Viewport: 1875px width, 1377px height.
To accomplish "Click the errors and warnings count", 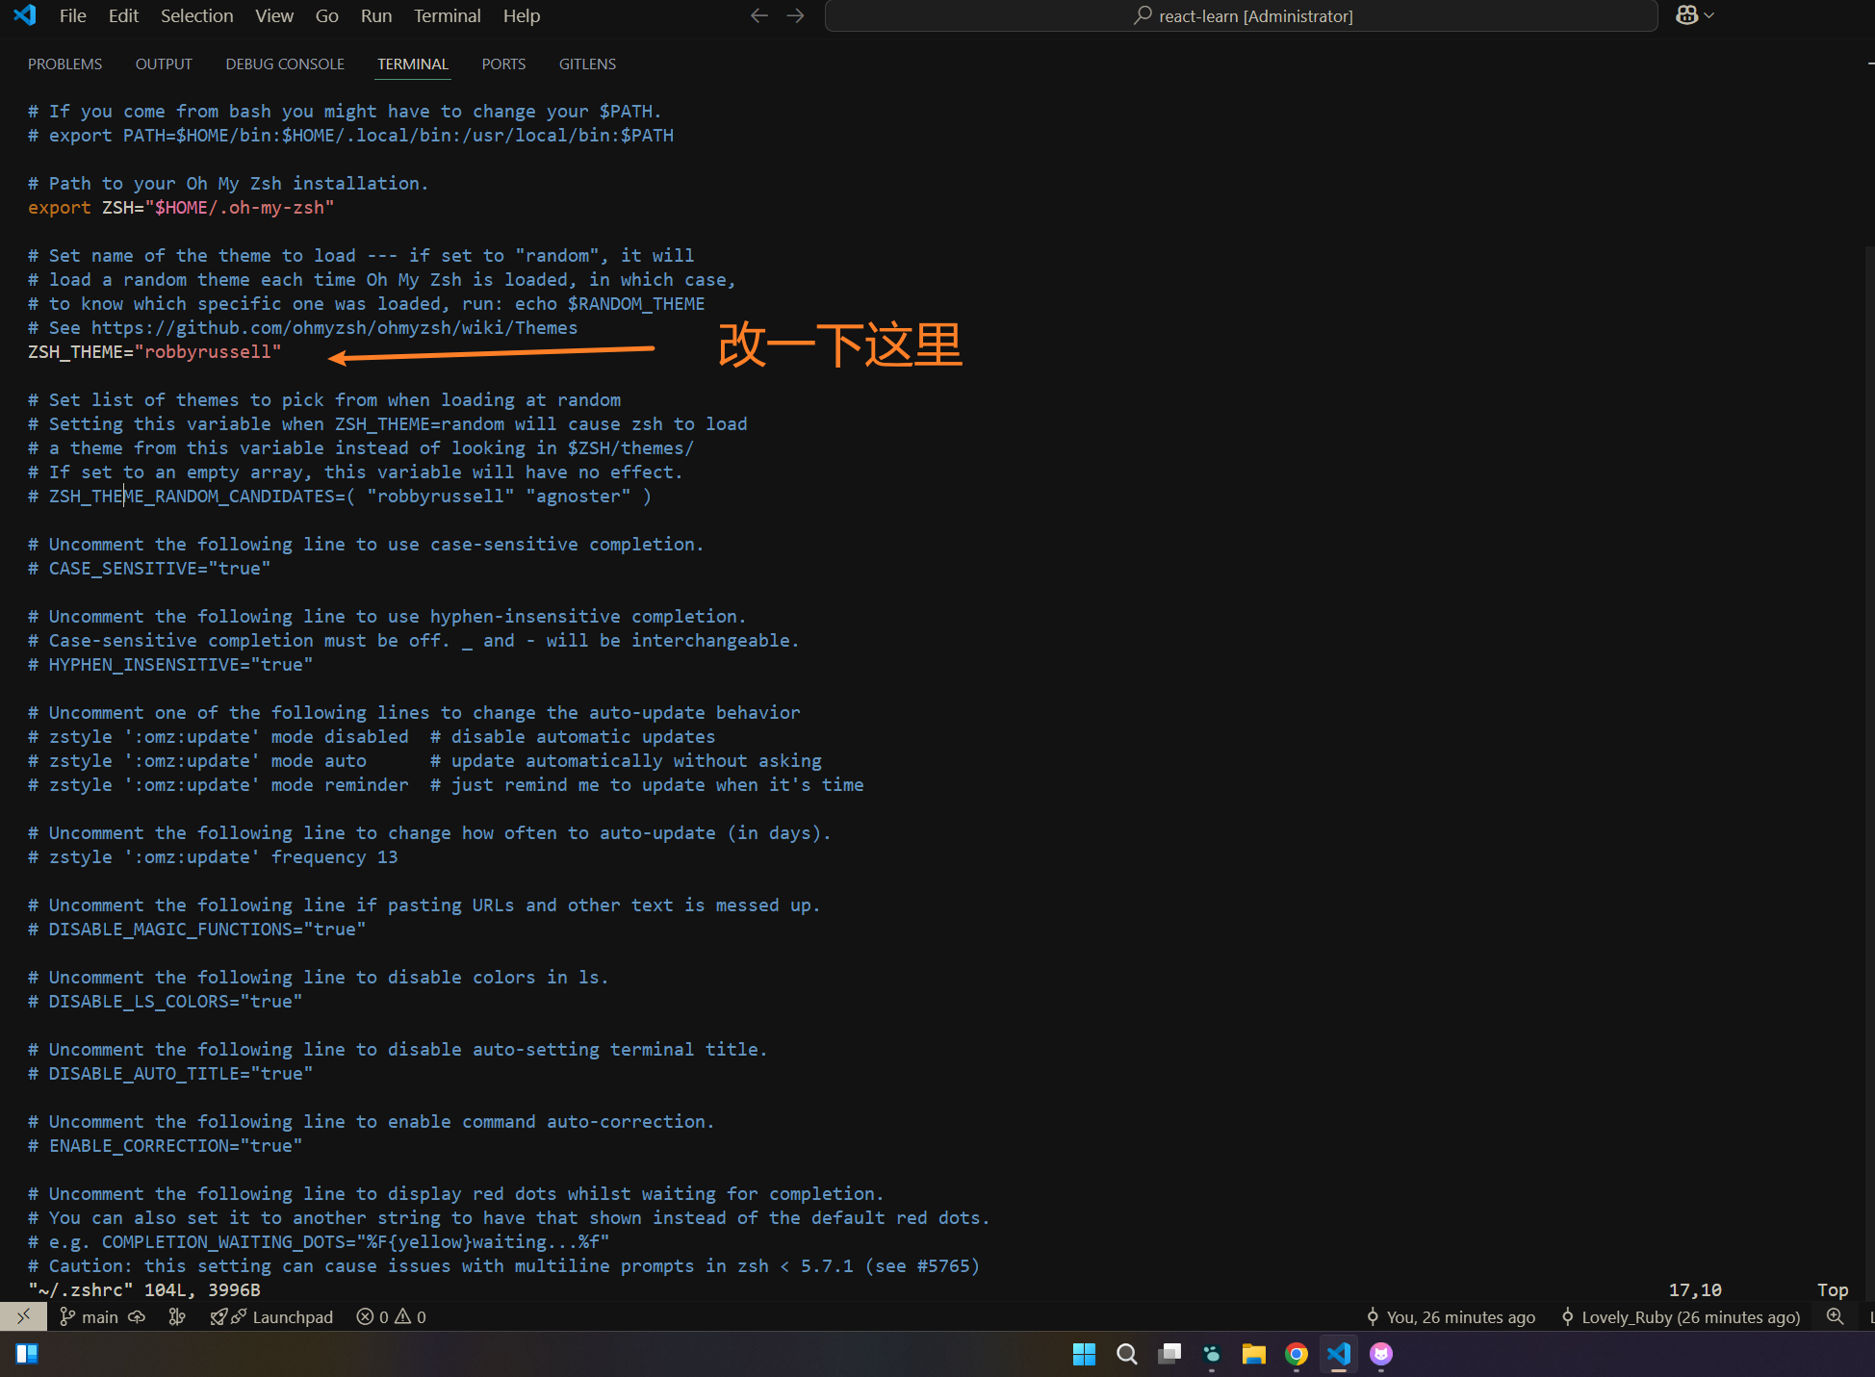I will pyautogui.click(x=391, y=1316).
